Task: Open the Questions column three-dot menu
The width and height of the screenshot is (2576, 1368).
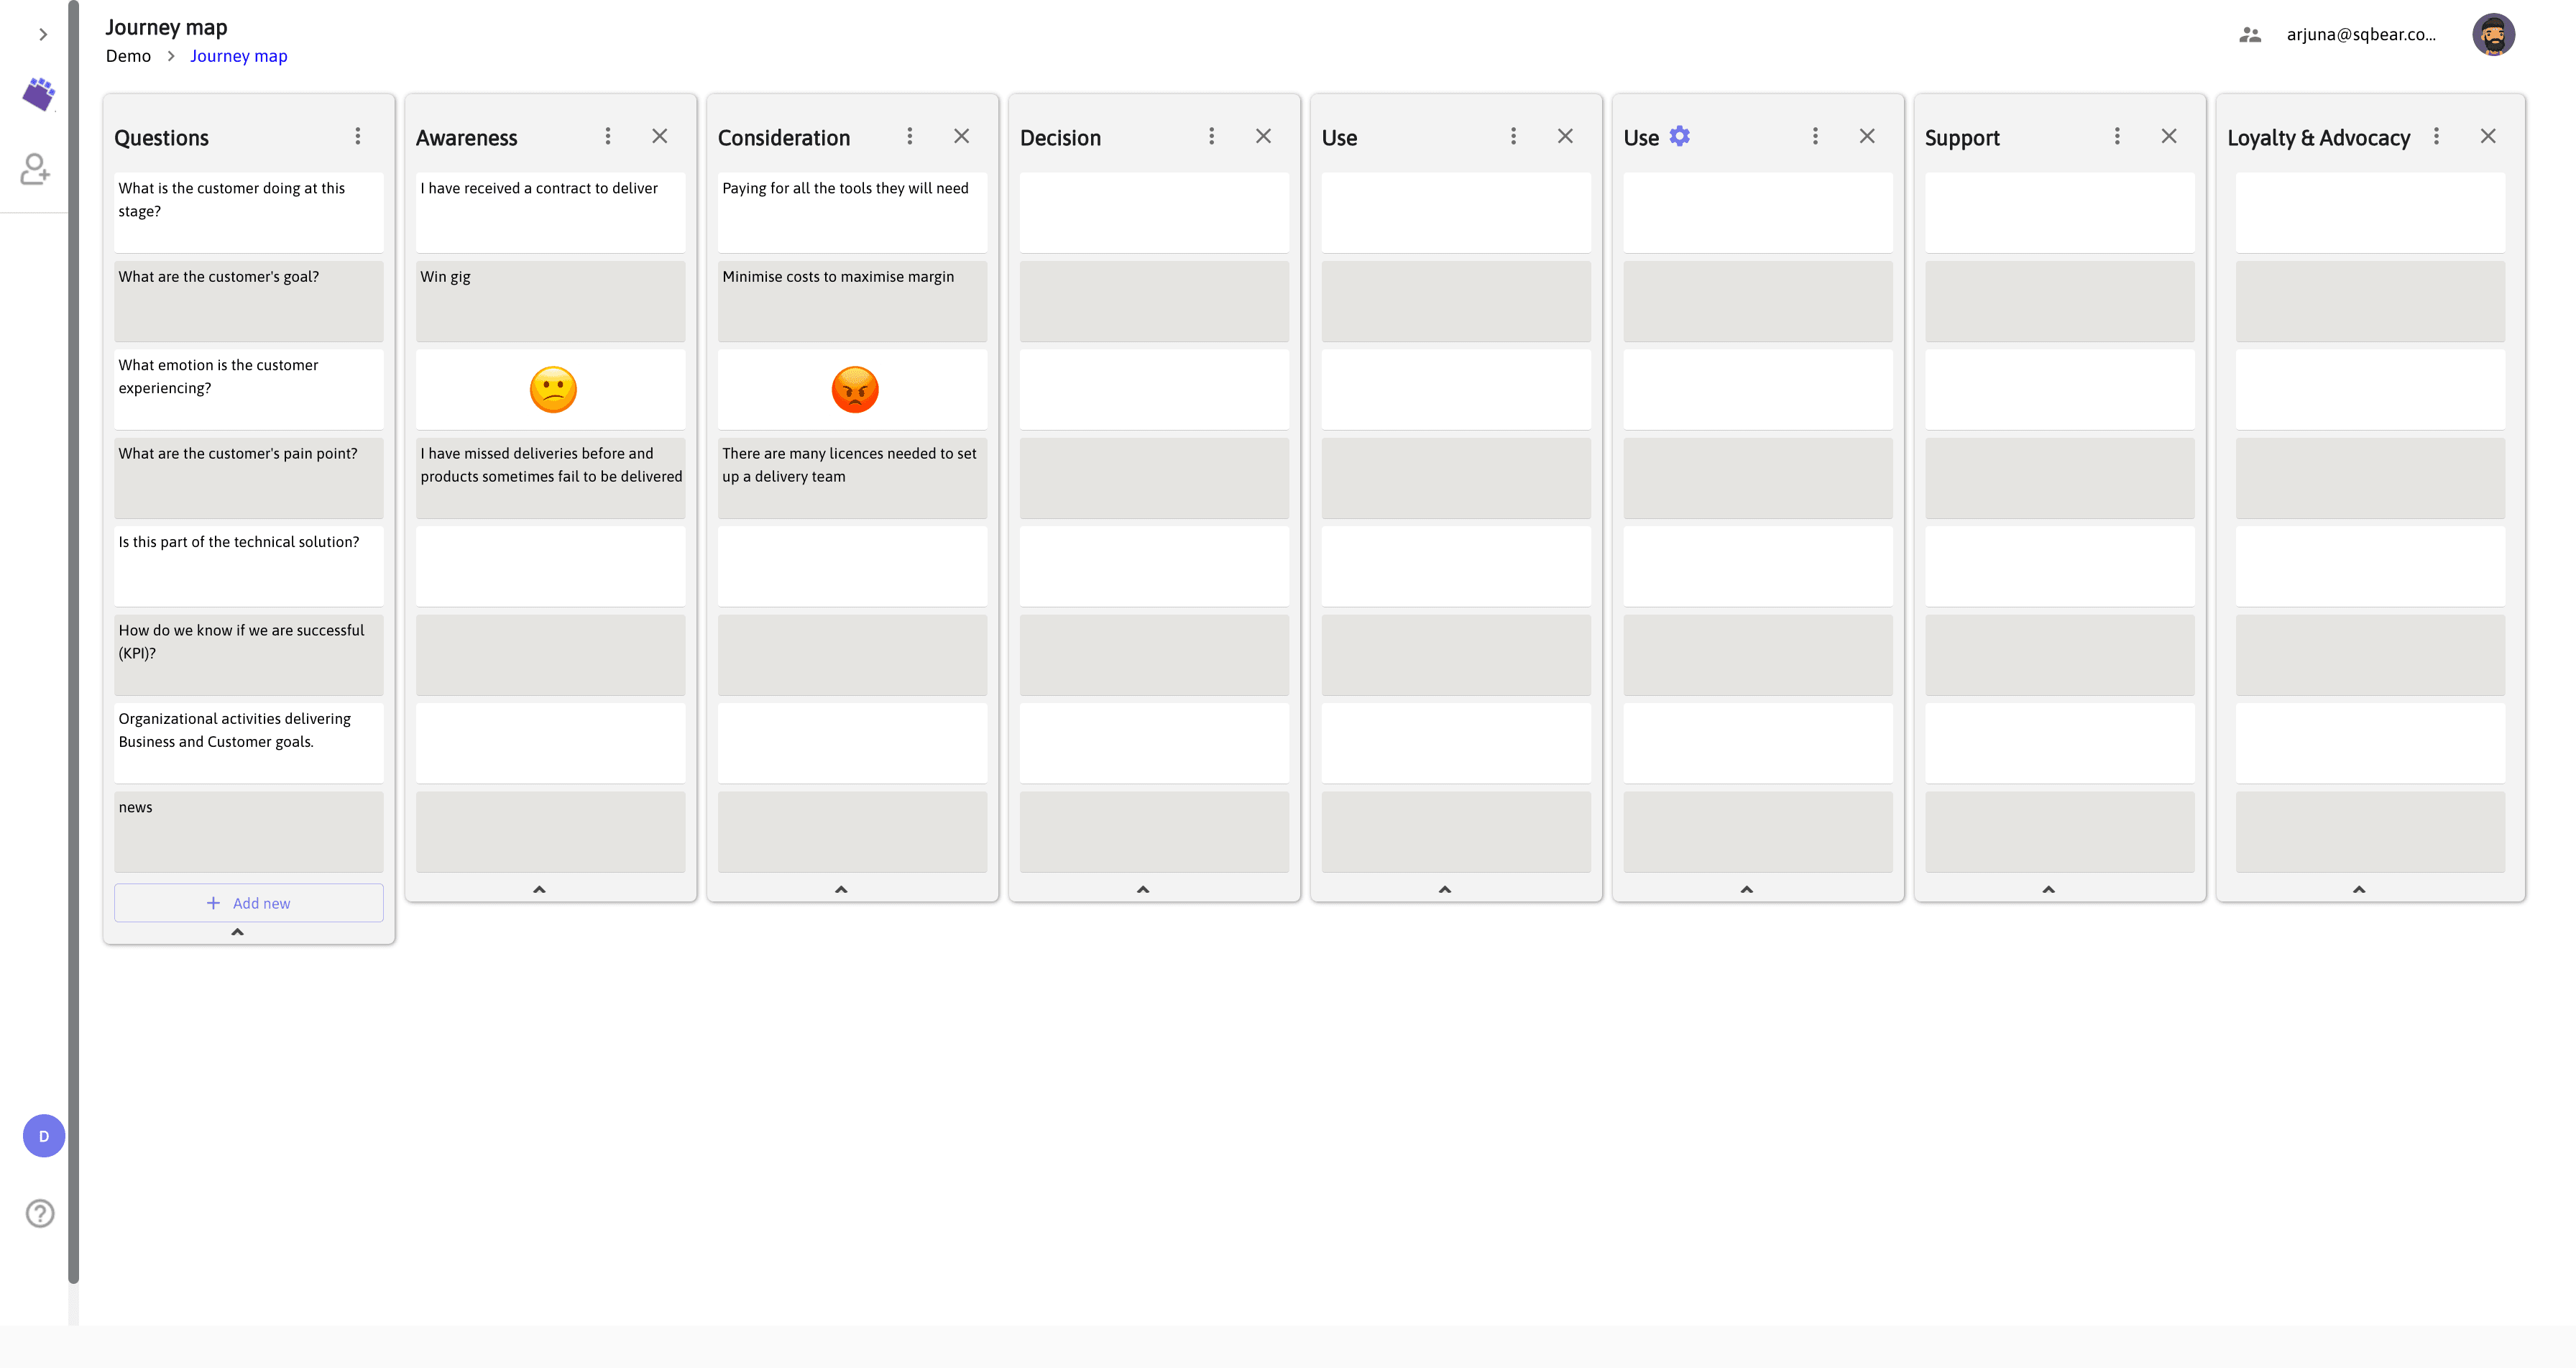Action: pyautogui.click(x=358, y=136)
